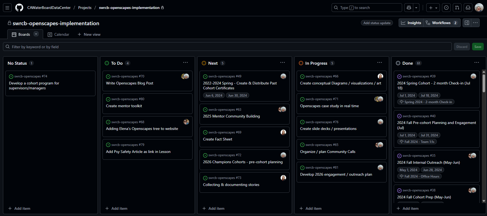
Task: Open user profile avatar menu
Action: click(x=479, y=8)
